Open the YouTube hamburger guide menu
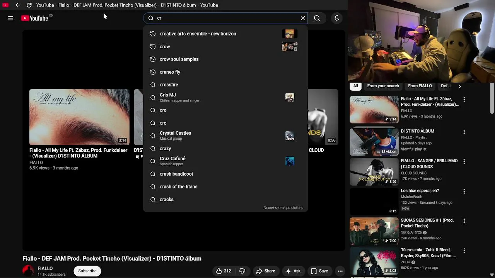The image size is (495, 278). 10,18
